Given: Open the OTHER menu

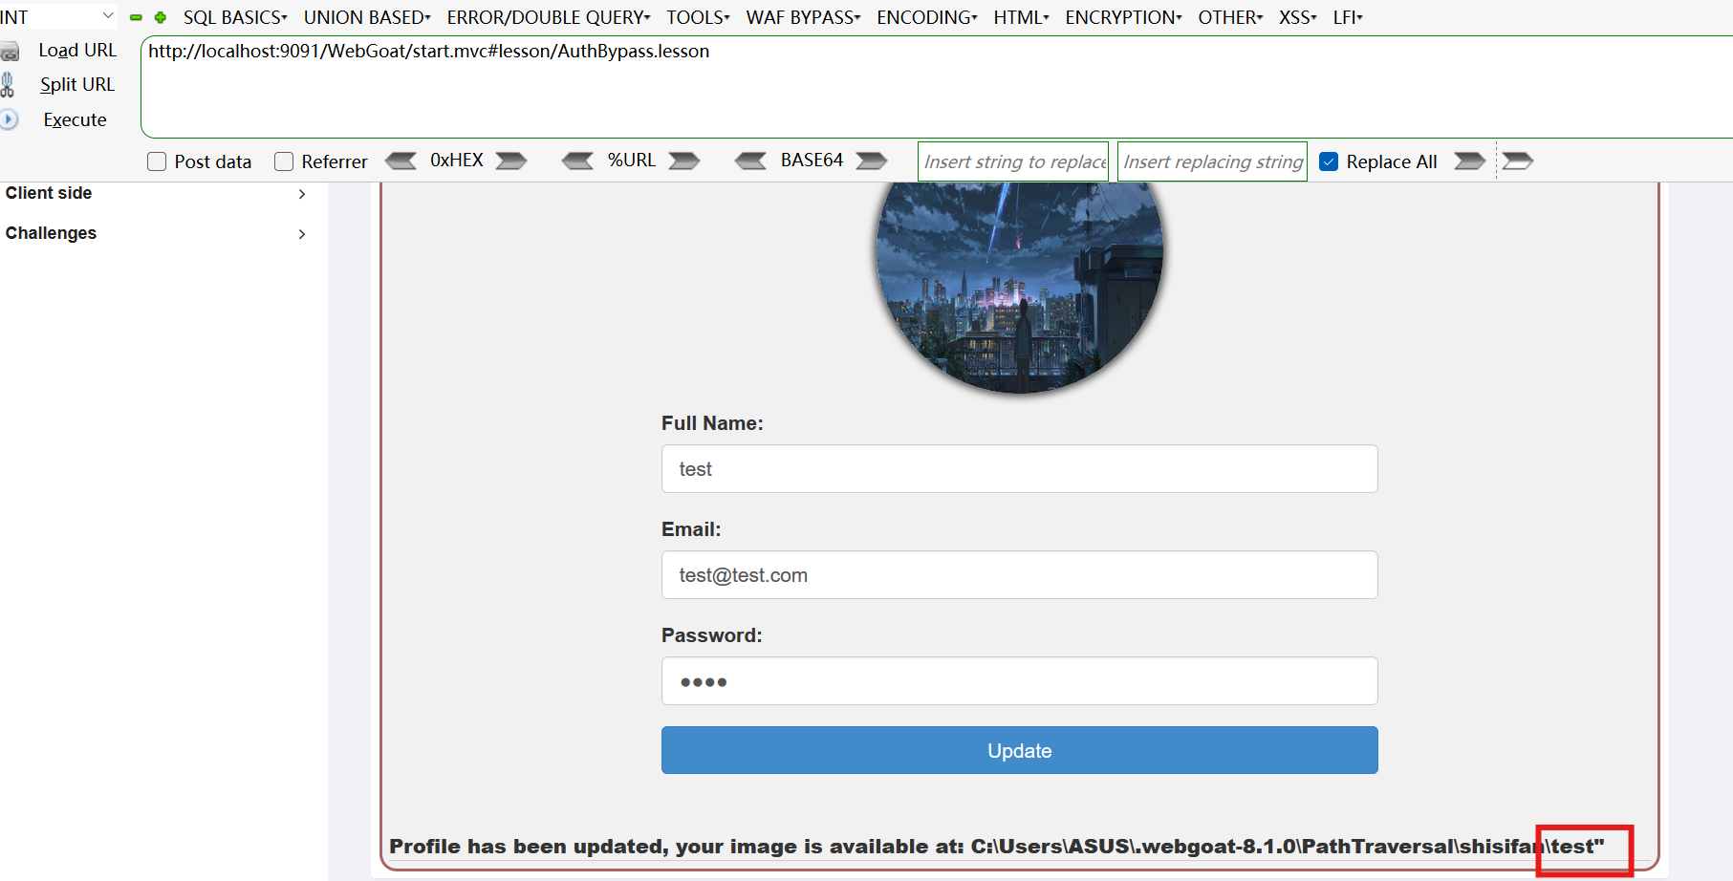Looking at the screenshot, I should click(1230, 17).
